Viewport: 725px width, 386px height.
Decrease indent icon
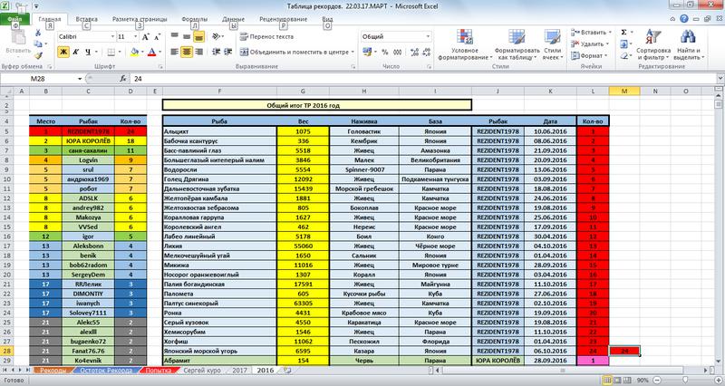[216, 53]
